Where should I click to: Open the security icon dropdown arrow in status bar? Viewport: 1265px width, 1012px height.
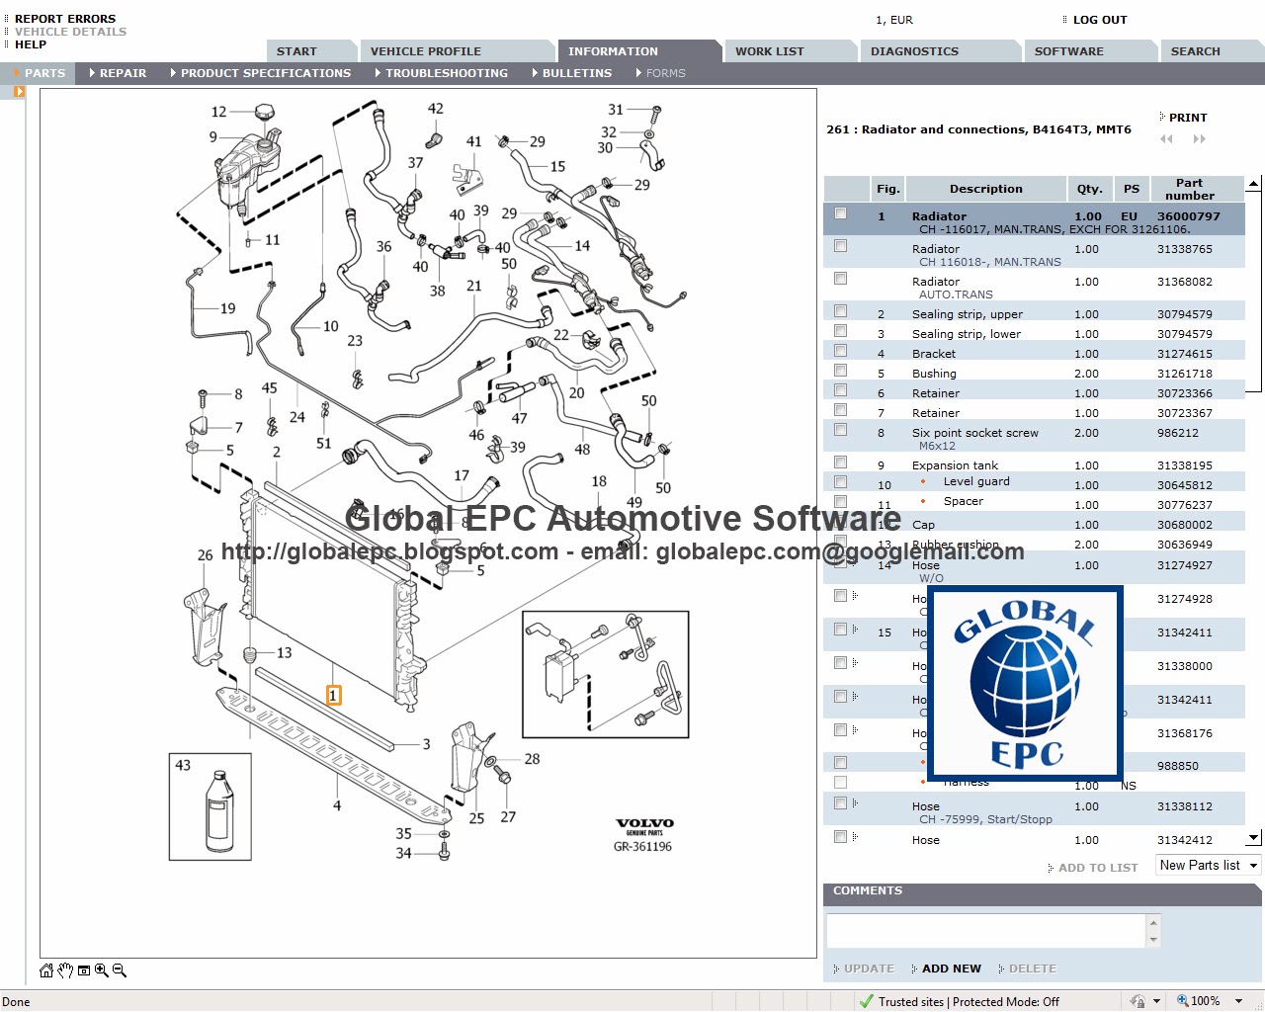tap(1157, 1001)
